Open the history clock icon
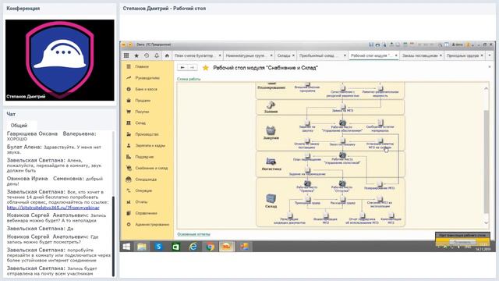The image size is (499, 281). click(147, 55)
